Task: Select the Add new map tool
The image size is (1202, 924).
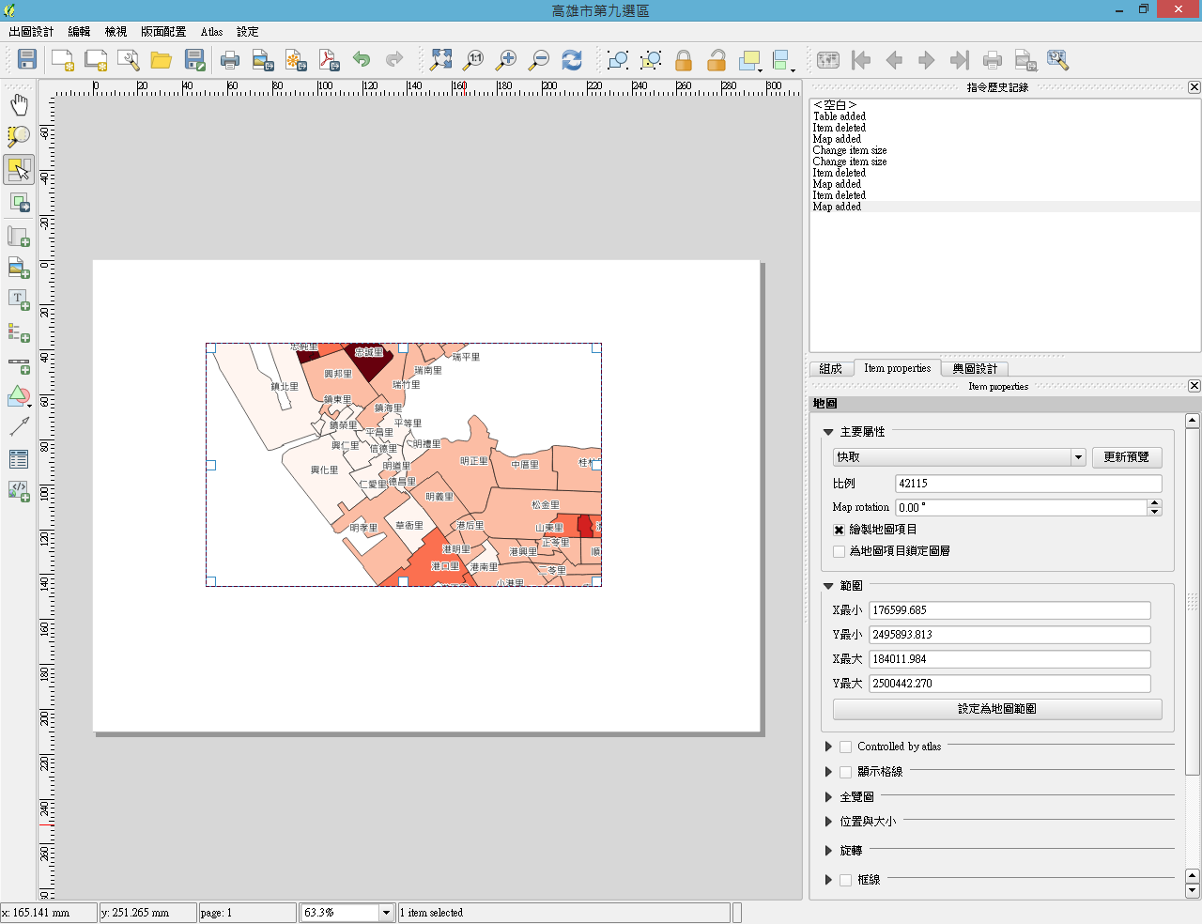Action: coord(19,237)
